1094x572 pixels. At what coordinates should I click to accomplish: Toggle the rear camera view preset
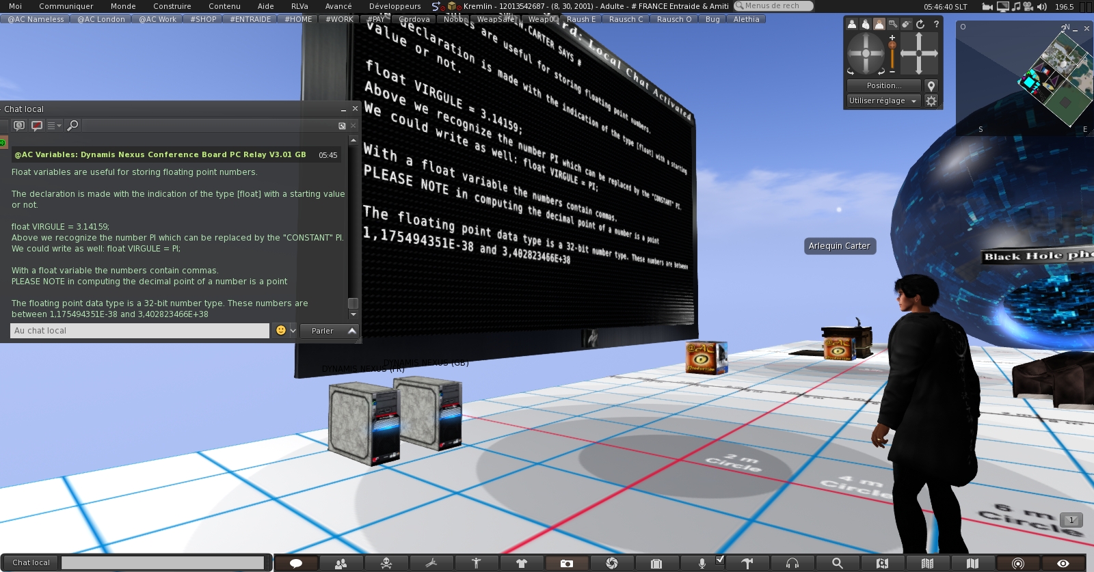879,24
